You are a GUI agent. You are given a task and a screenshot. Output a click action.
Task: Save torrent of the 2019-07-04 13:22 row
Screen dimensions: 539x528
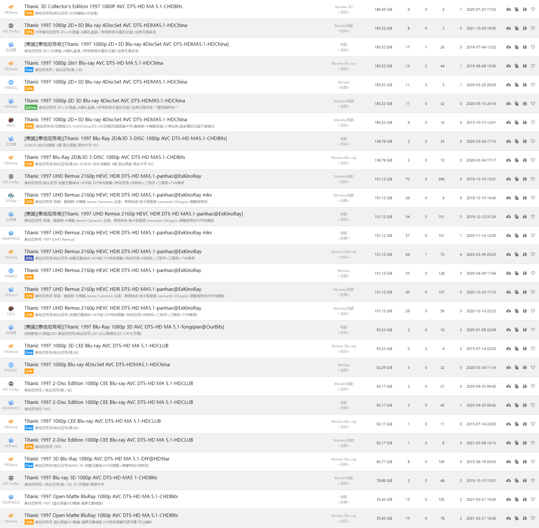[525, 47]
